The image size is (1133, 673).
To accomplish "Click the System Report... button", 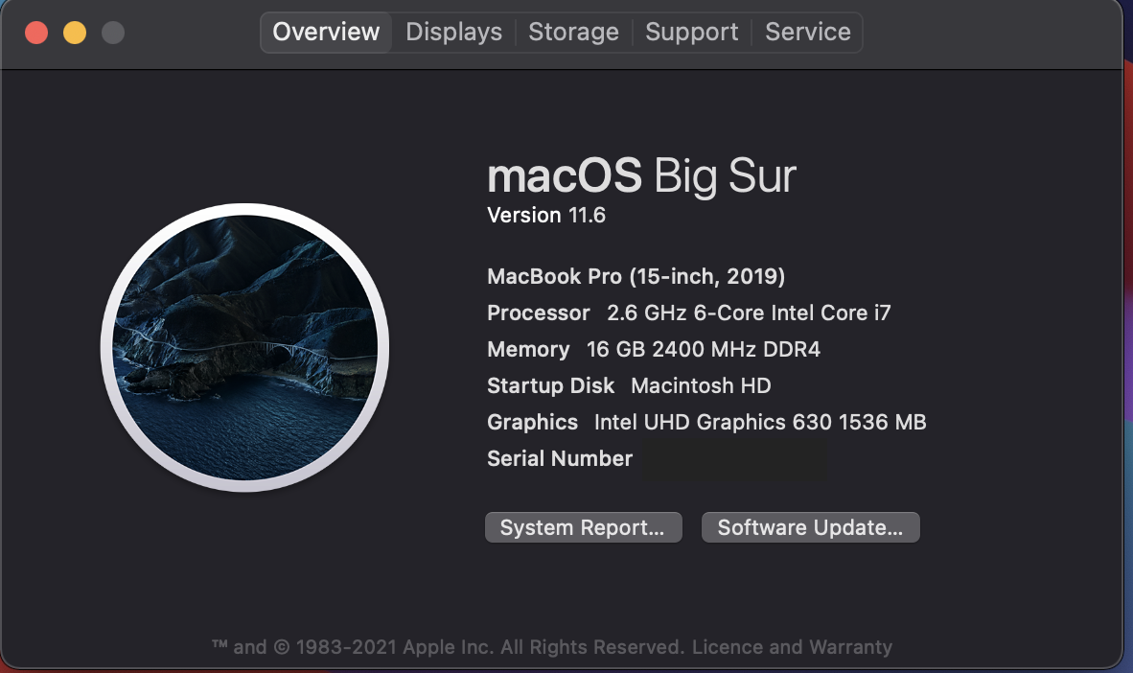I will [583, 527].
